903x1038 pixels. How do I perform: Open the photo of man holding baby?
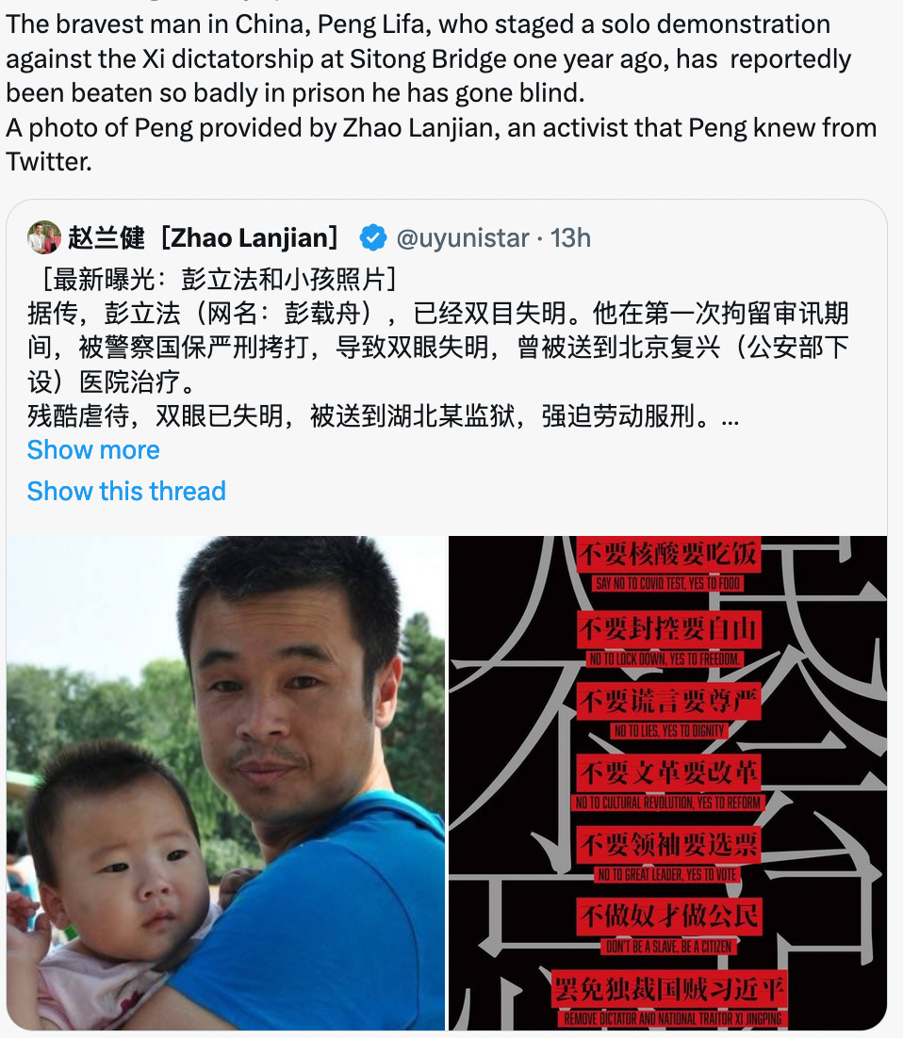[x=226, y=783]
